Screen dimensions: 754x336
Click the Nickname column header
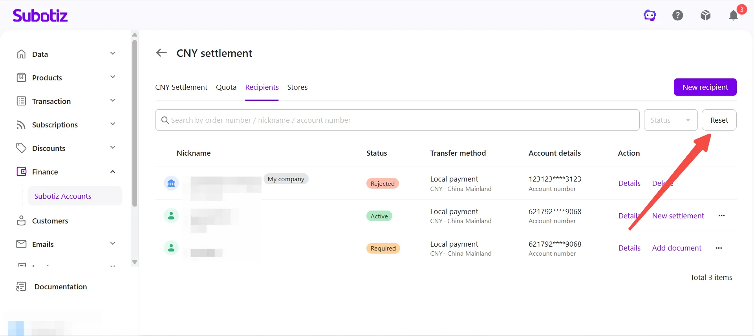tap(194, 153)
